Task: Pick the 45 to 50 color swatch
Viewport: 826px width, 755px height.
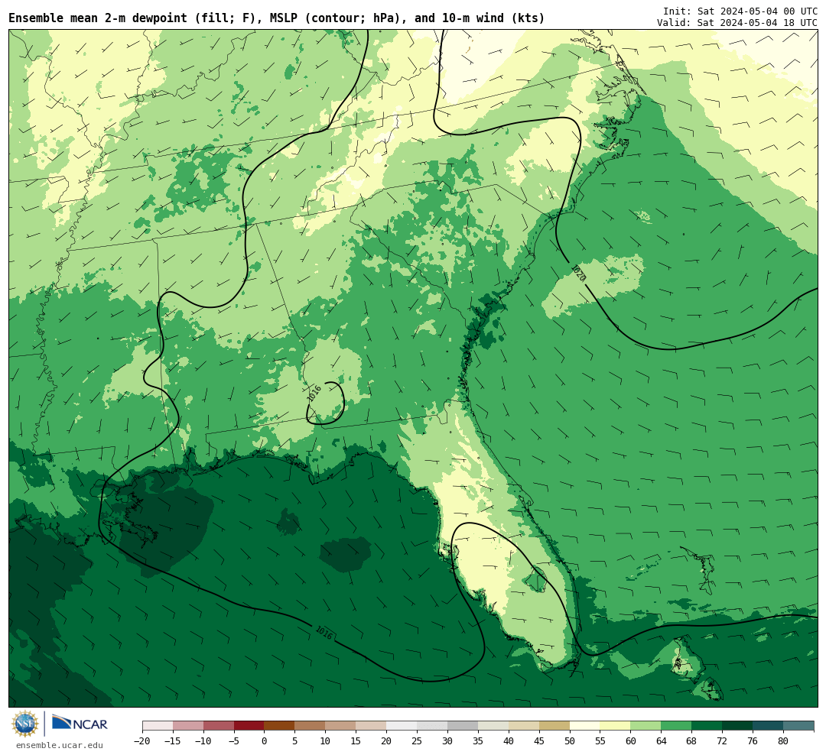Action: [554, 726]
